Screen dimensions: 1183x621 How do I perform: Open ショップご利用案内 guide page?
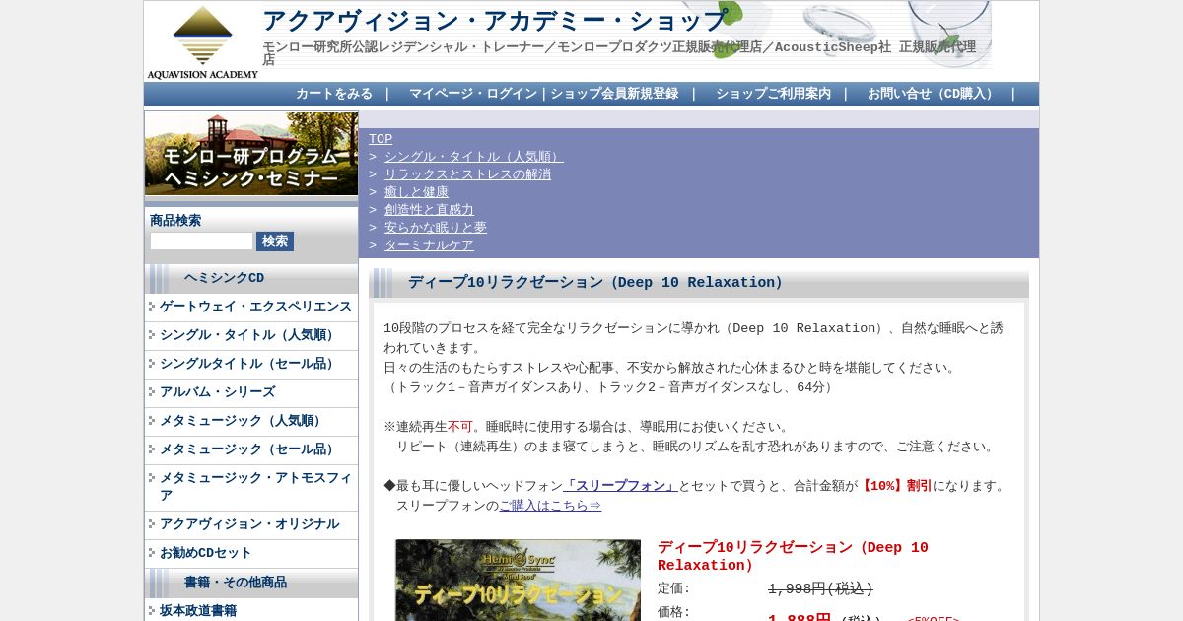(773, 94)
